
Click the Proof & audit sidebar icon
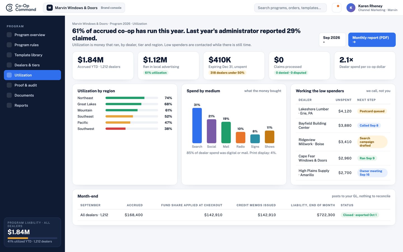9,85
